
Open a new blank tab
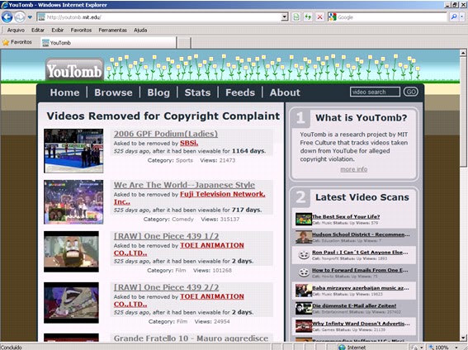click(183, 43)
